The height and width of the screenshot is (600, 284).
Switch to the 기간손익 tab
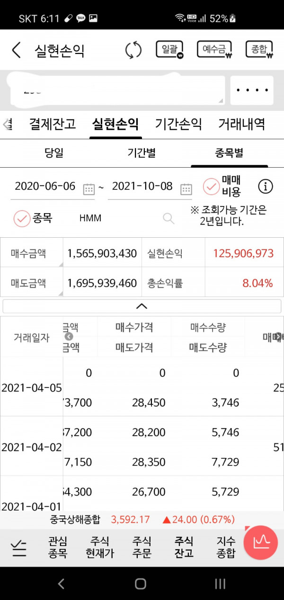click(x=178, y=124)
